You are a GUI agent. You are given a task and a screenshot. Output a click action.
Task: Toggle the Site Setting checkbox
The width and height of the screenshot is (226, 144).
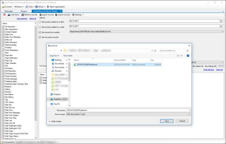[x=3, y=97]
